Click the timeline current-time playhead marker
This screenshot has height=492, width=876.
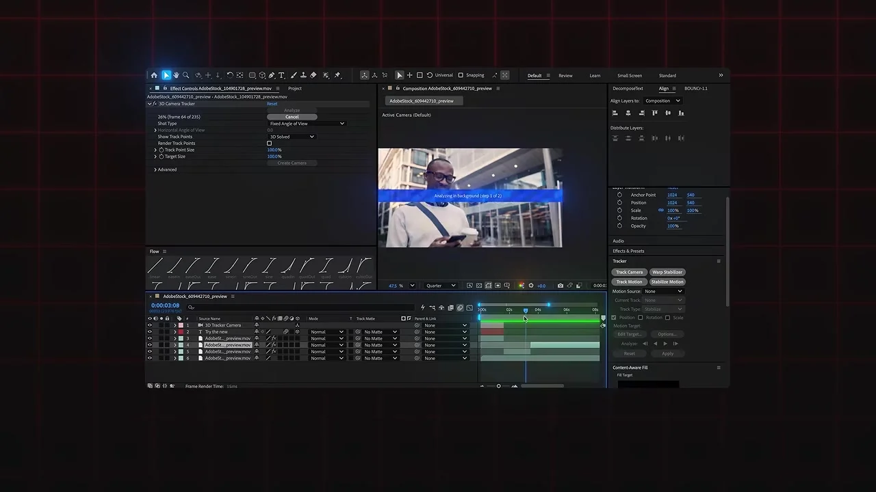(x=526, y=310)
